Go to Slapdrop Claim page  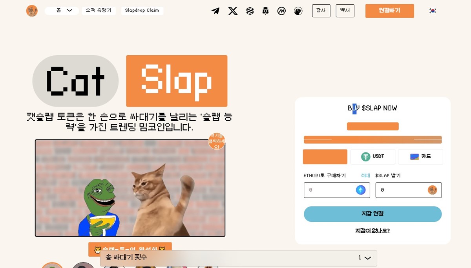click(x=142, y=11)
